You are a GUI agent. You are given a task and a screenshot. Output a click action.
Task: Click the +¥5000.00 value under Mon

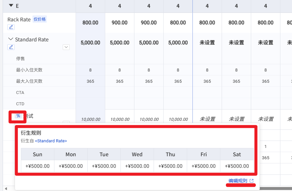click(x=71, y=166)
